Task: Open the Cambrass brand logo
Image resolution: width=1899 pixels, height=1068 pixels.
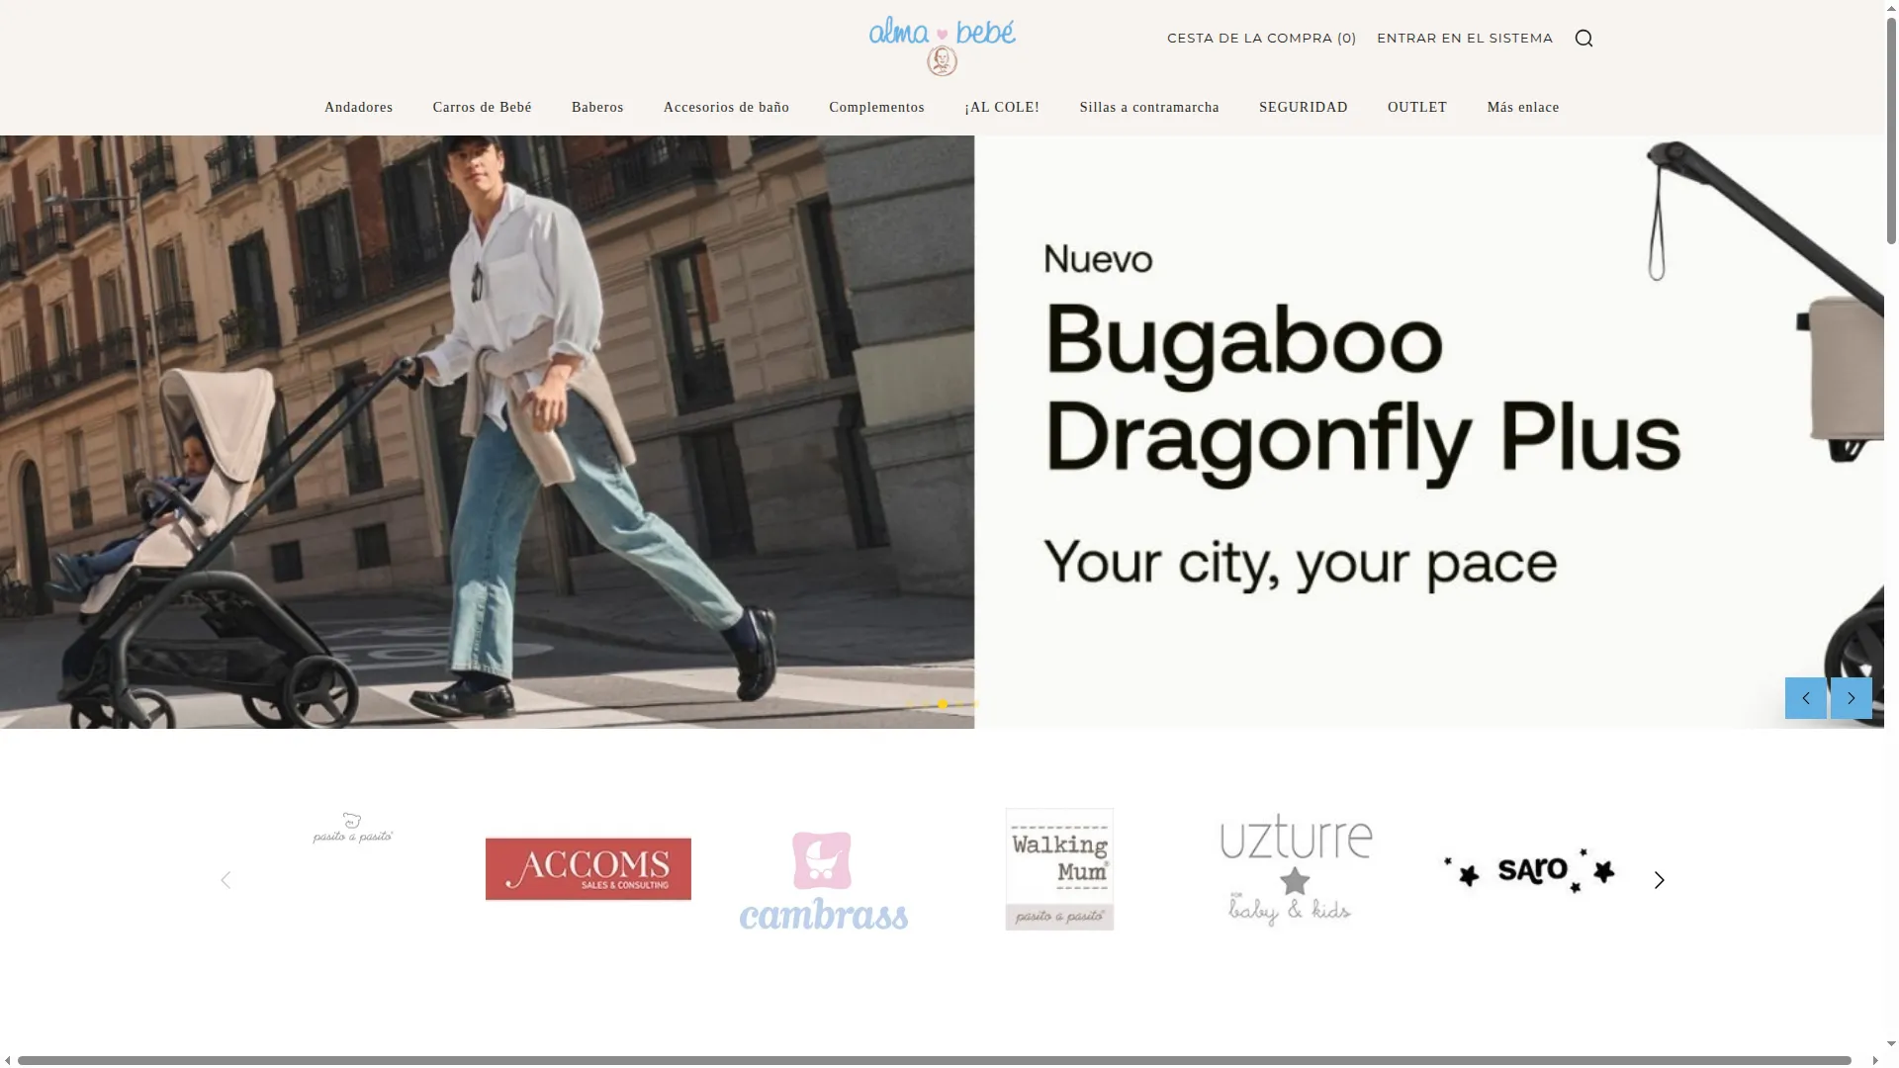Action: tap(824, 880)
